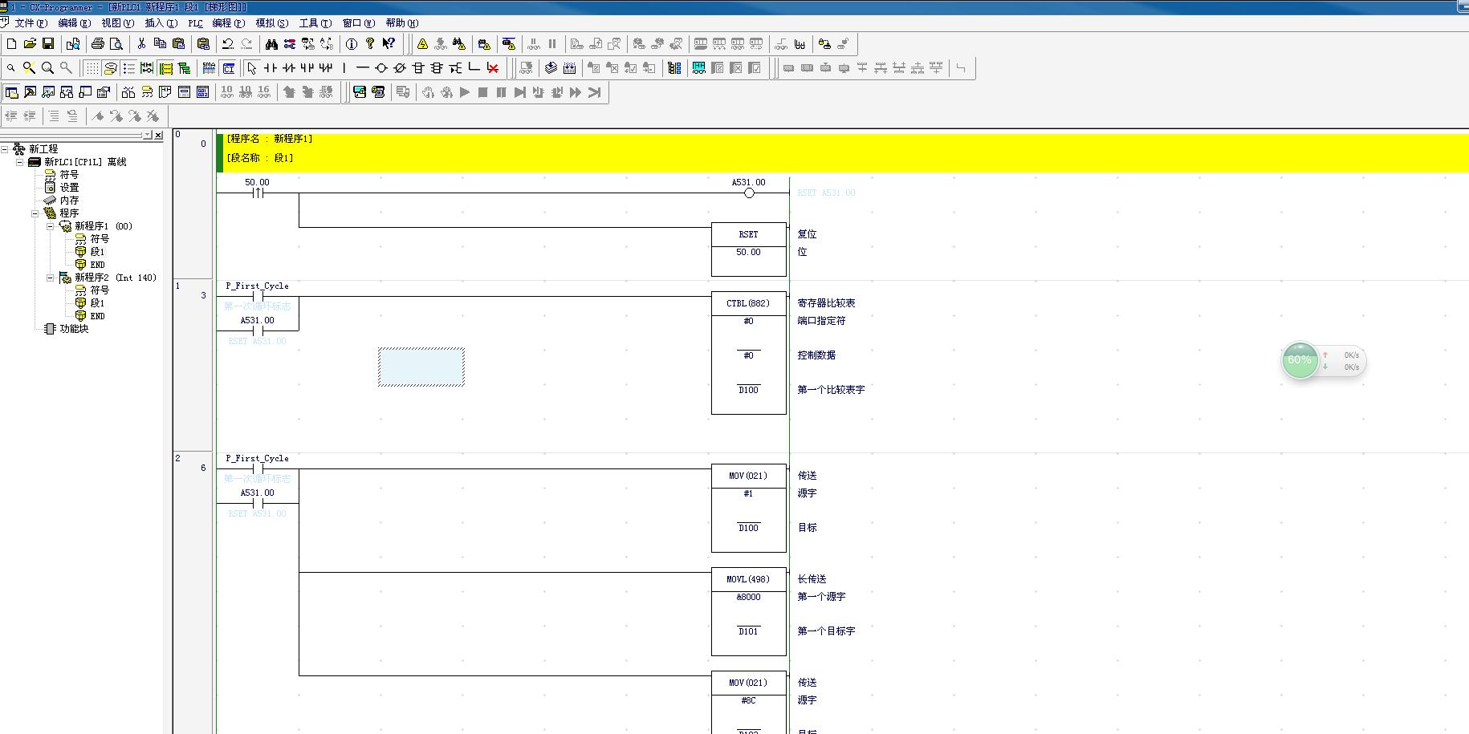
Task: Select the horizontal line drawing tool
Action: [363, 68]
